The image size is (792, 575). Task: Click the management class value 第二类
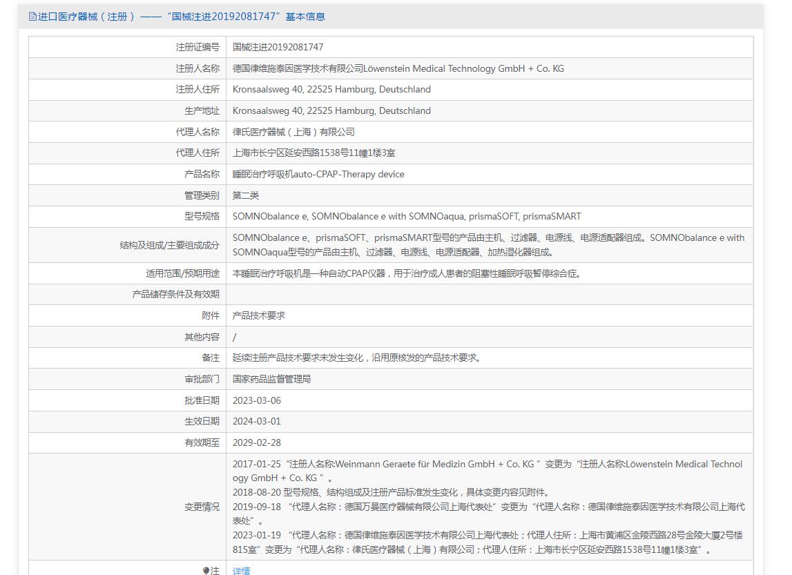[246, 195]
